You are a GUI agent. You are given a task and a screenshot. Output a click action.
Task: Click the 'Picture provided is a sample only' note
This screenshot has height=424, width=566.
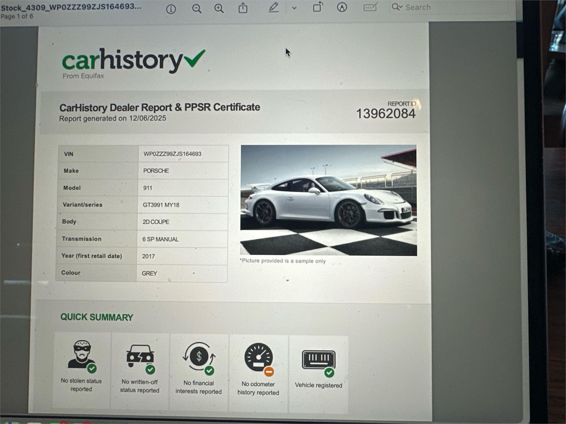[x=283, y=261]
